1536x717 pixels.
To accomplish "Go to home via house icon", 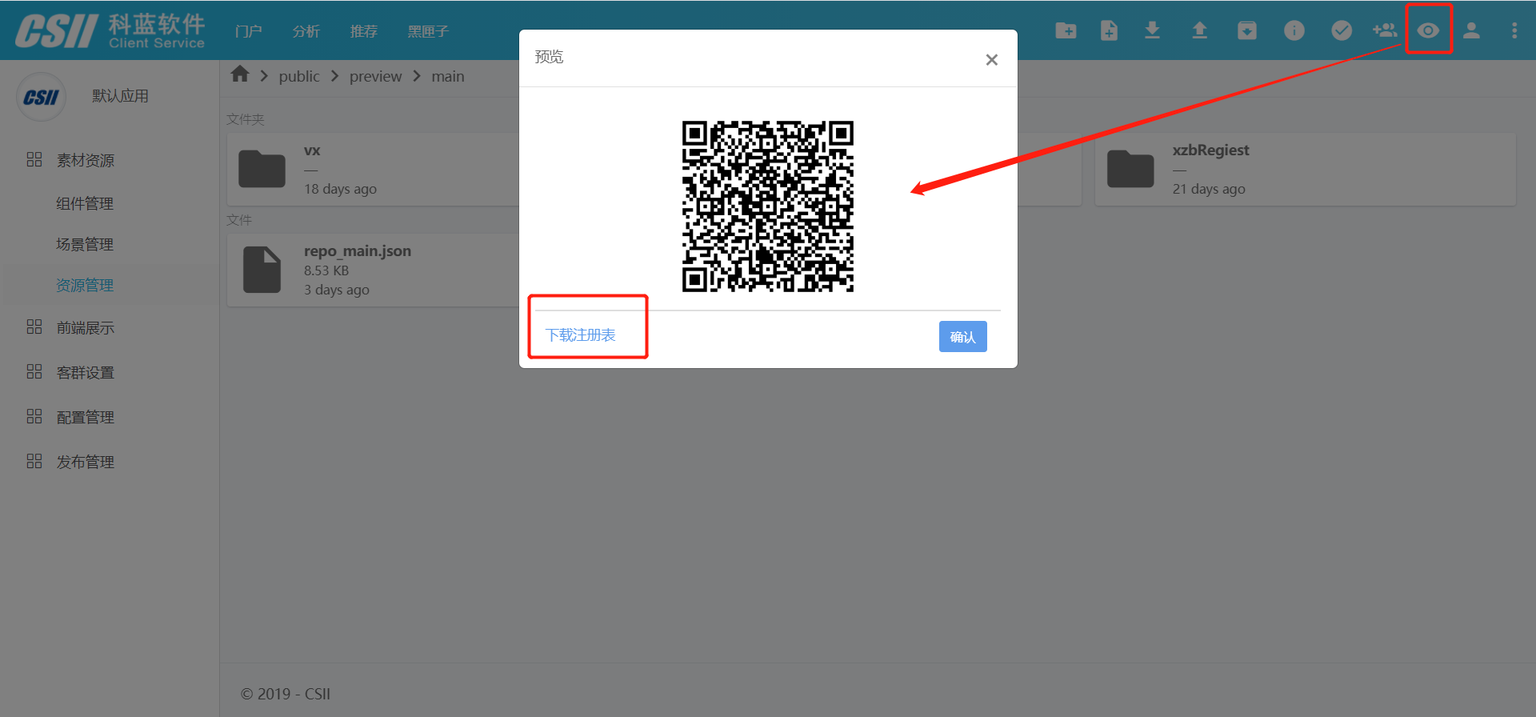I will click(x=240, y=74).
